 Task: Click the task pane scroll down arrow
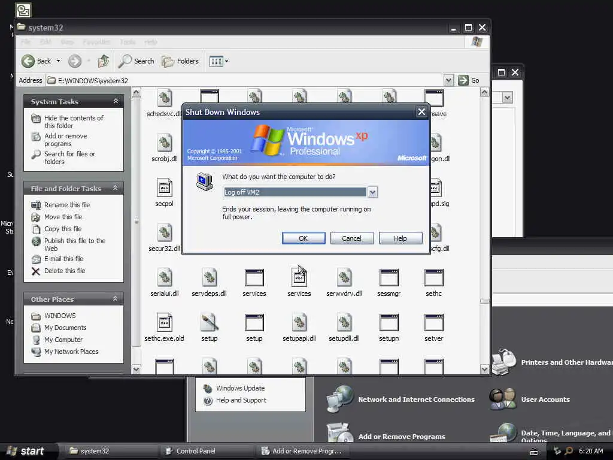[x=136, y=369]
